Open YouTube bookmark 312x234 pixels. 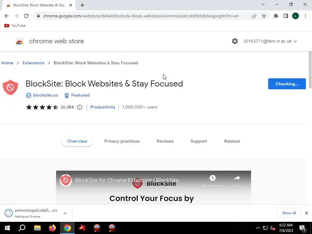tap(15, 26)
